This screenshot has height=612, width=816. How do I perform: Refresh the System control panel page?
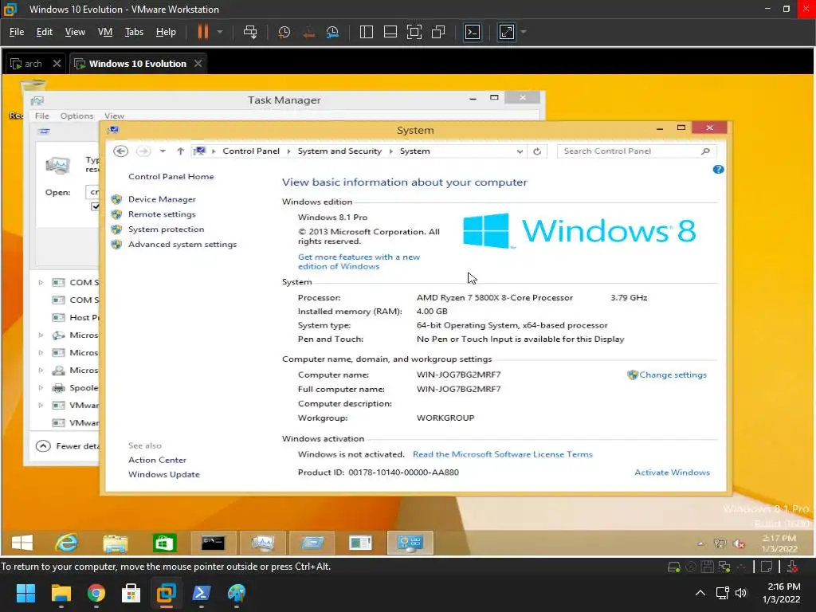click(537, 151)
